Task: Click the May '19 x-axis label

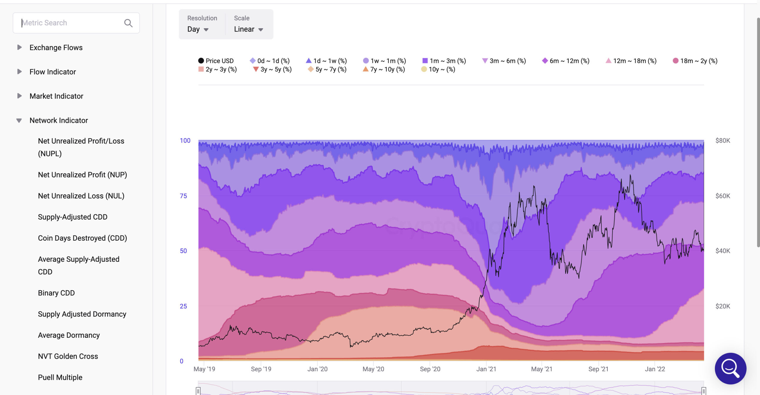Action: pos(204,369)
